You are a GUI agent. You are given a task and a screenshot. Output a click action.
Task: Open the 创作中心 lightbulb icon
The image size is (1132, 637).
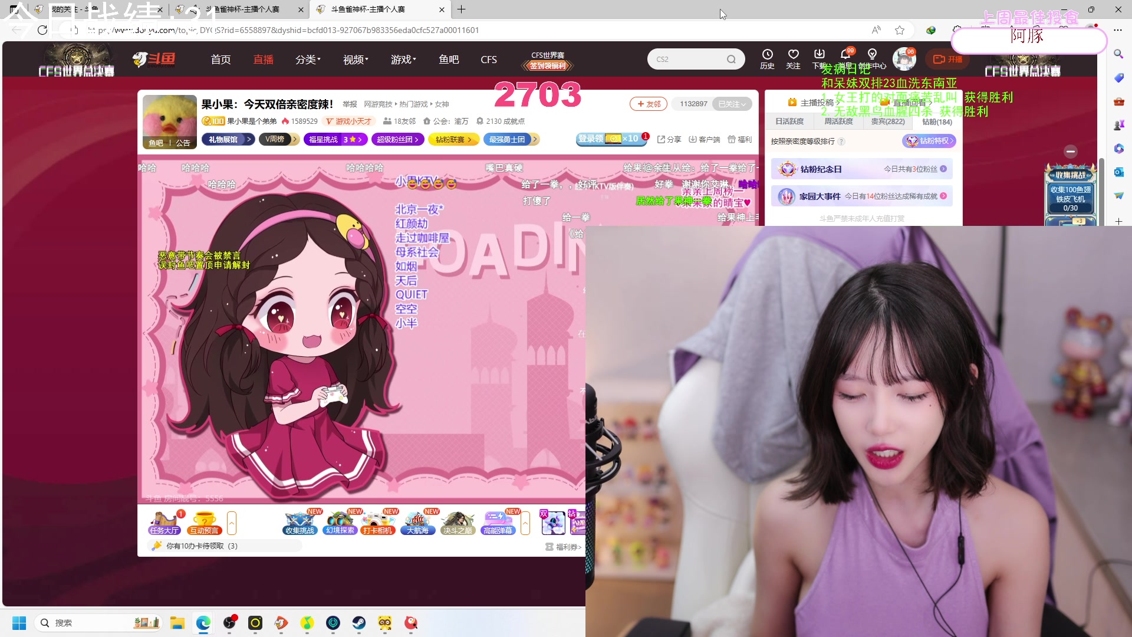click(x=872, y=55)
